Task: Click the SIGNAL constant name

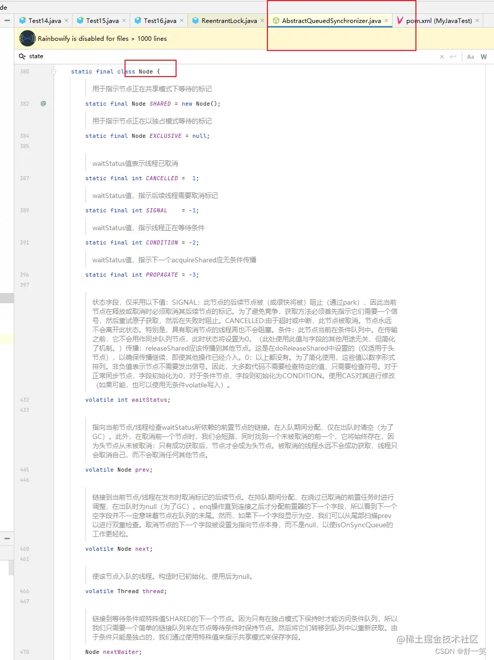Action: pyautogui.click(x=156, y=211)
